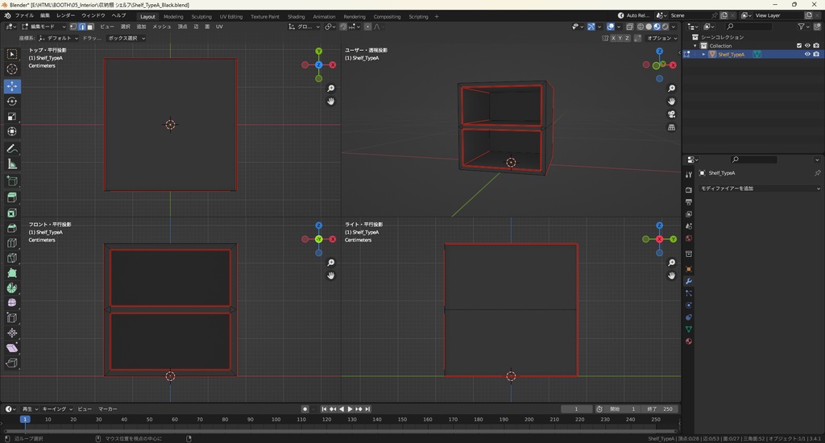This screenshot has height=443, width=825.
Task: Activate the Cursor tool in toolbar
Action: click(12, 69)
